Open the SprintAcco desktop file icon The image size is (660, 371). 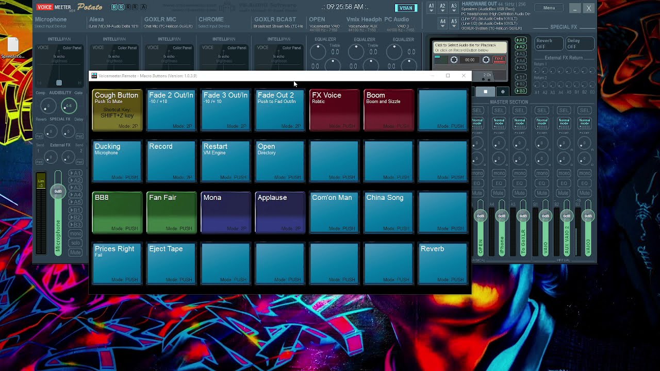point(12,47)
